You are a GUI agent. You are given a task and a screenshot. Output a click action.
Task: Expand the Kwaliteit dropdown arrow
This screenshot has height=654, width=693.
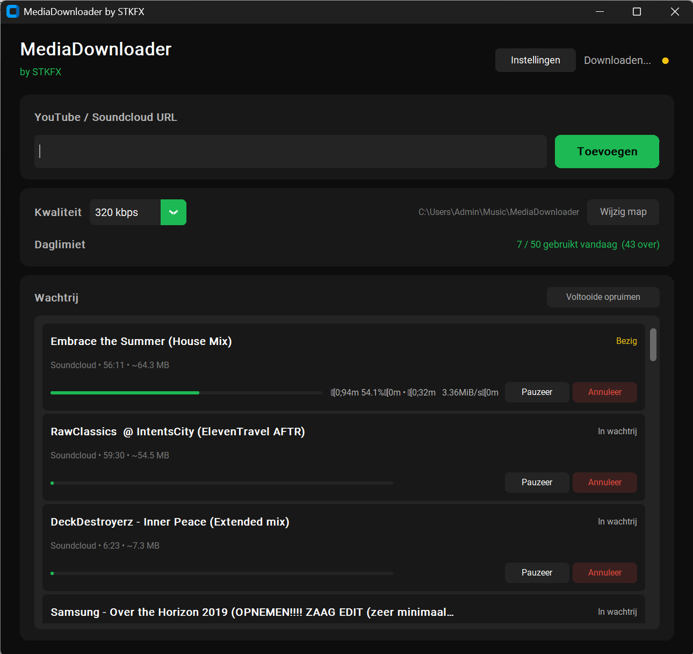click(174, 212)
